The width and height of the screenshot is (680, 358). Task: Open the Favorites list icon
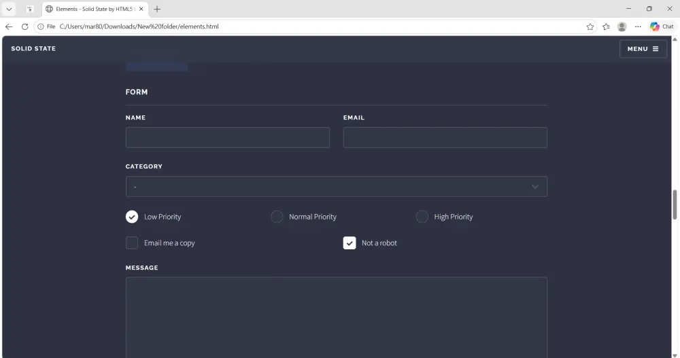606,26
